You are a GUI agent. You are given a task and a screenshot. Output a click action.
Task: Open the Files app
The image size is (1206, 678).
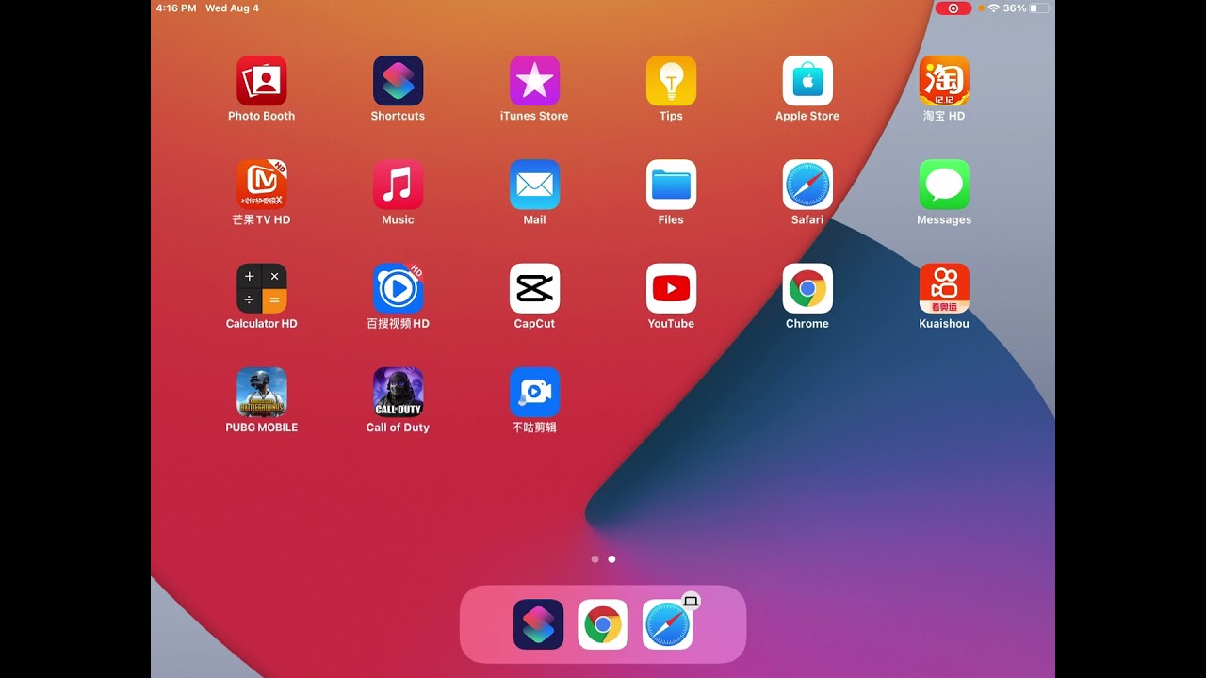coord(671,185)
